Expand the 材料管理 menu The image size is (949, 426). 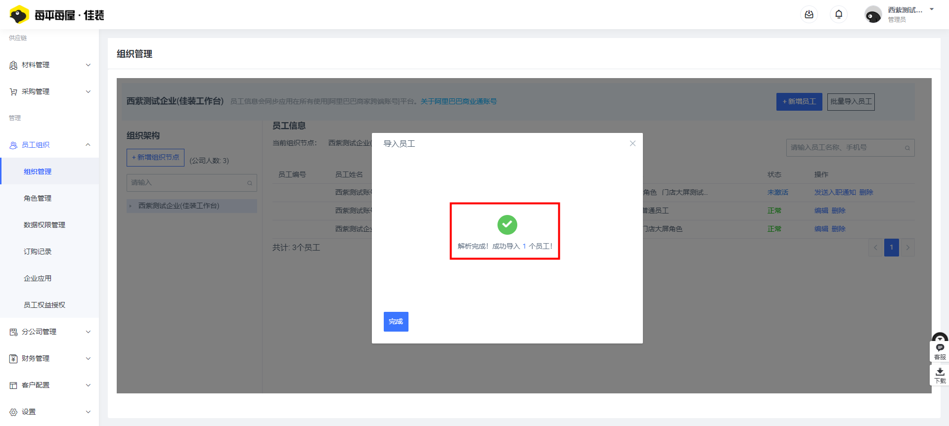[x=49, y=65]
